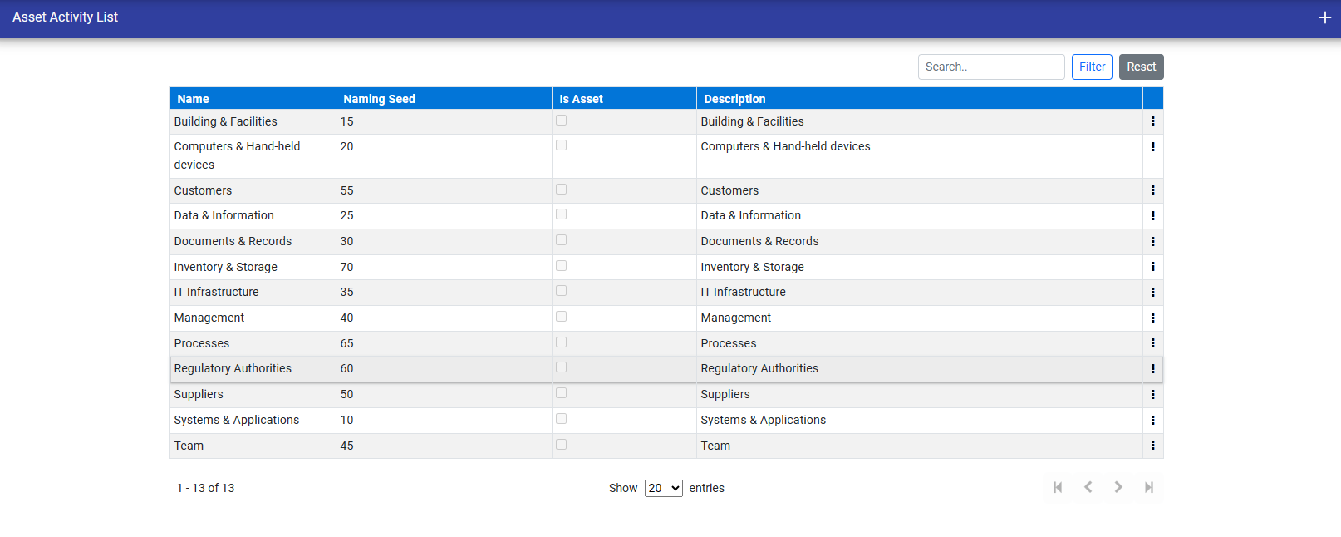Sort by the Name column header
Viewport: 1341px width, 537px height.
193,99
